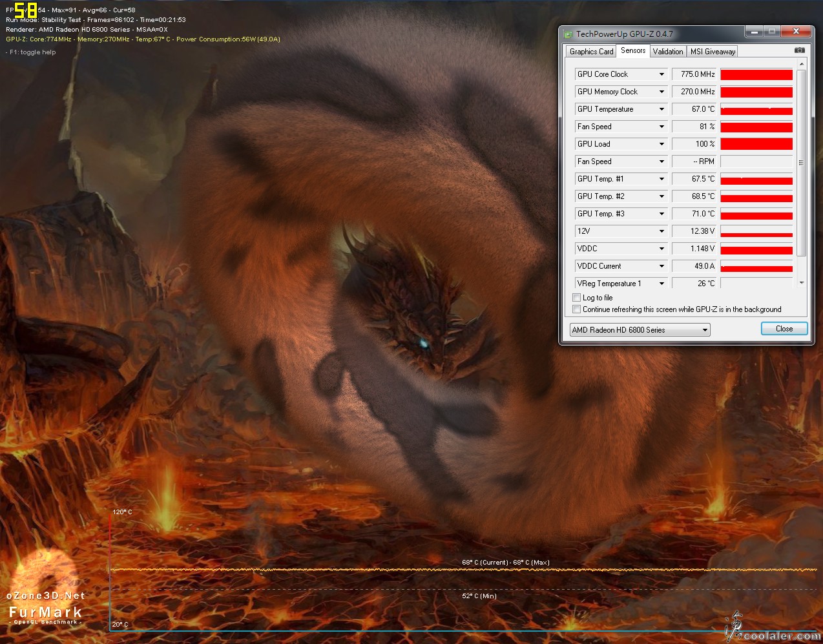Click the FurMark OpenGL Benchmark logo

(45, 614)
